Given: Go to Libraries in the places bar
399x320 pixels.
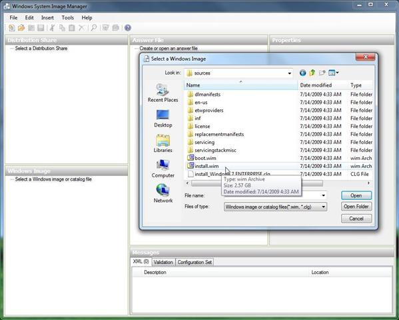Looking at the screenshot, I should [163, 143].
